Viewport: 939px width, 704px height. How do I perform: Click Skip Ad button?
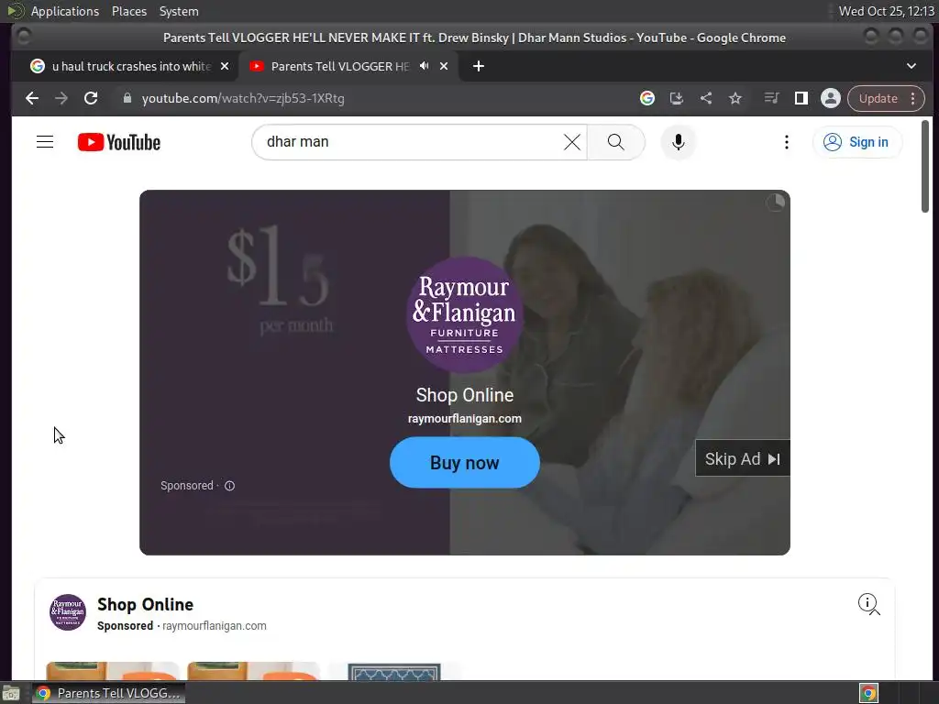(743, 458)
